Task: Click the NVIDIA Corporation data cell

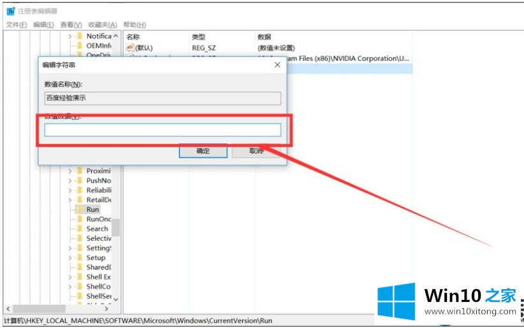Action: tap(348, 59)
